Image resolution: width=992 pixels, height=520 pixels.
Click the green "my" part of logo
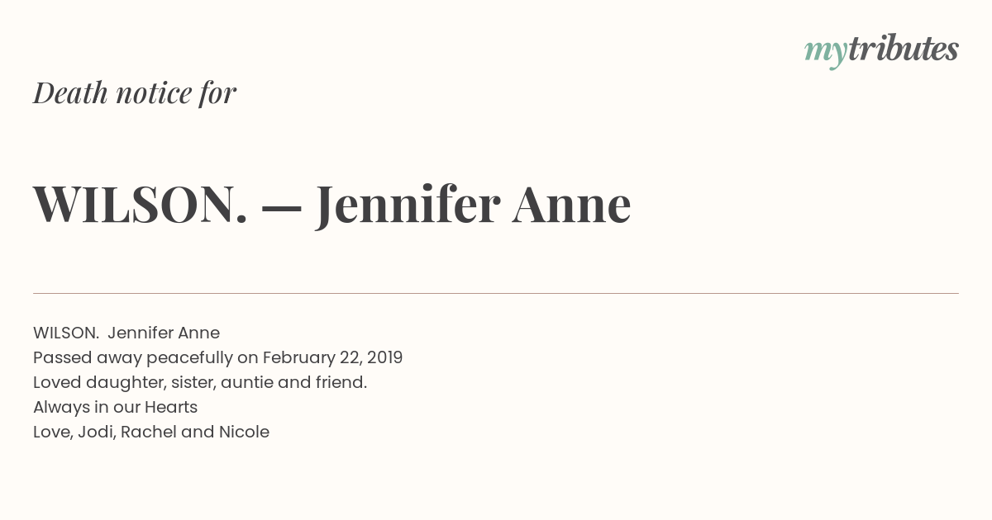tap(826, 54)
